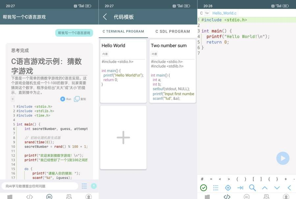Click the Ter terminal type icon
Image resolution: width=296 pixels, height=199 pixels.
click(207, 13)
